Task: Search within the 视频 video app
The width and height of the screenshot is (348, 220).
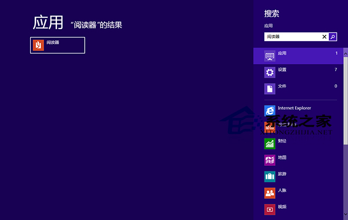Action: pyautogui.click(x=298, y=210)
